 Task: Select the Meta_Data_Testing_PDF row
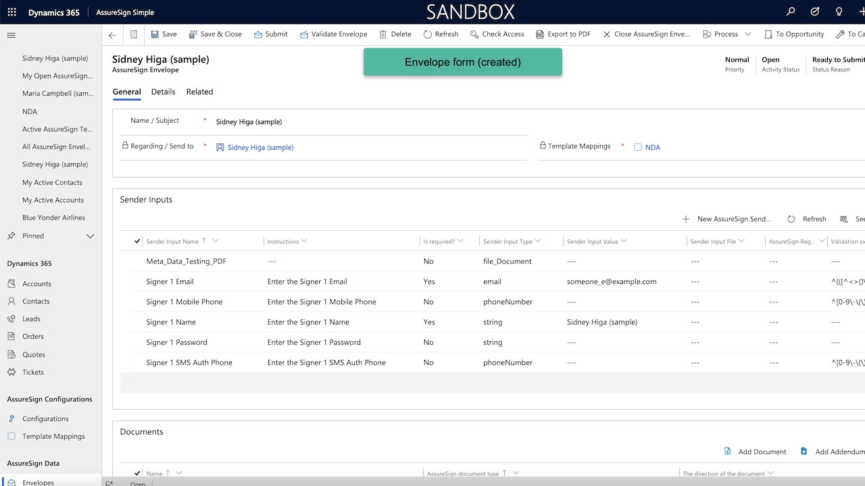point(186,261)
